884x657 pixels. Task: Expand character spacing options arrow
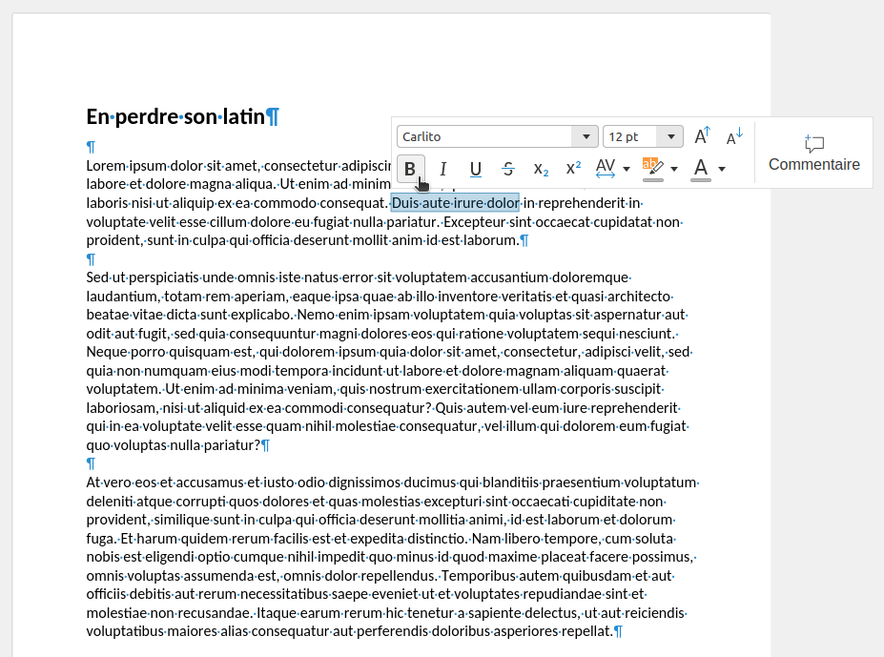(627, 169)
